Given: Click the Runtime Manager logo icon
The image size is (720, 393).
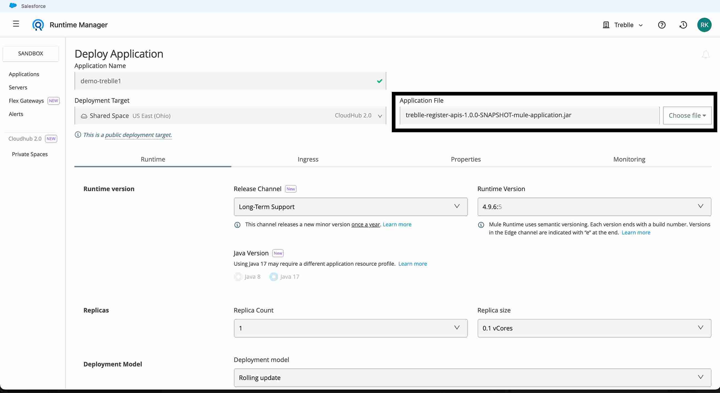Looking at the screenshot, I should (x=38, y=25).
